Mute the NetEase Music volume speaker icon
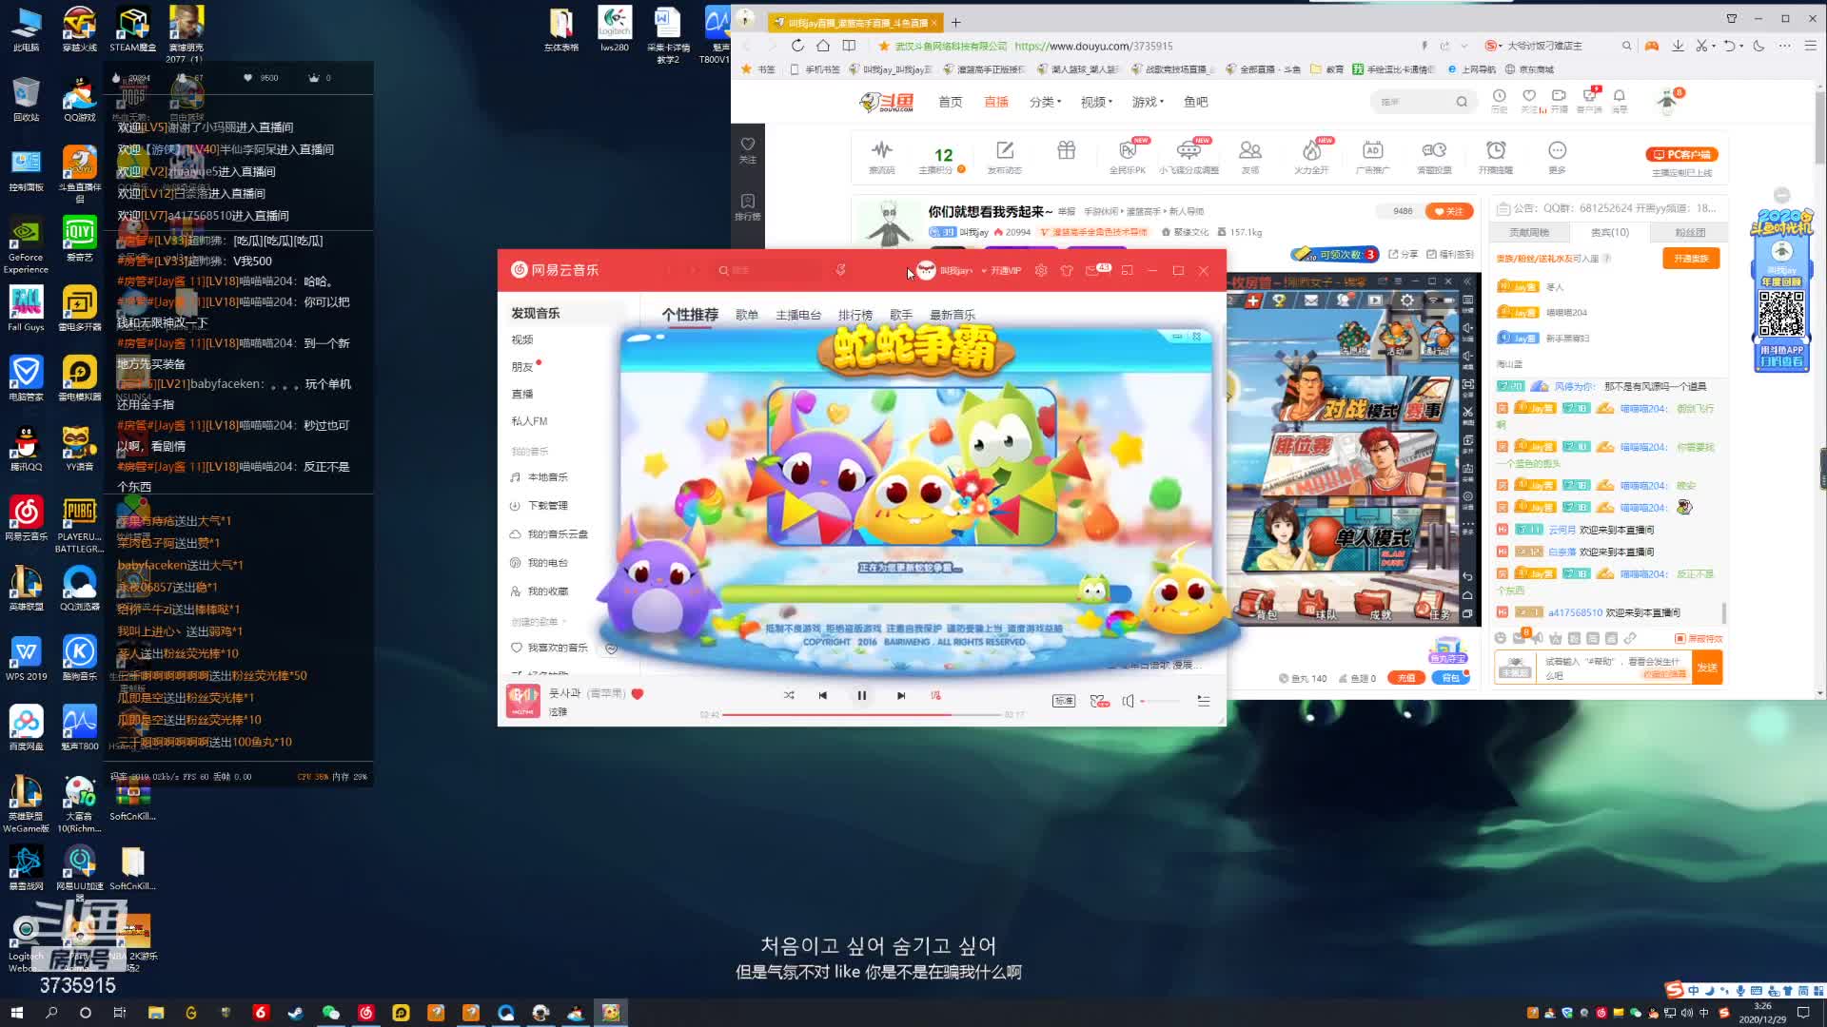 [x=1128, y=701]
